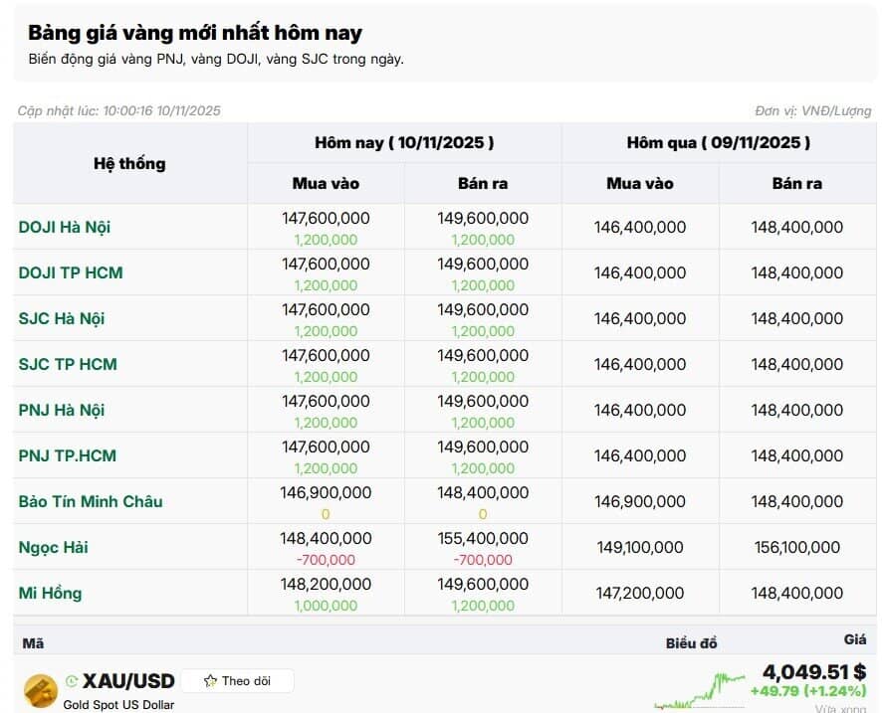Click the update time Cập nhật lúc: 10:00:16 10/11/2025
The width and height of the screenshot is (882, 713).
click(118, 110)
